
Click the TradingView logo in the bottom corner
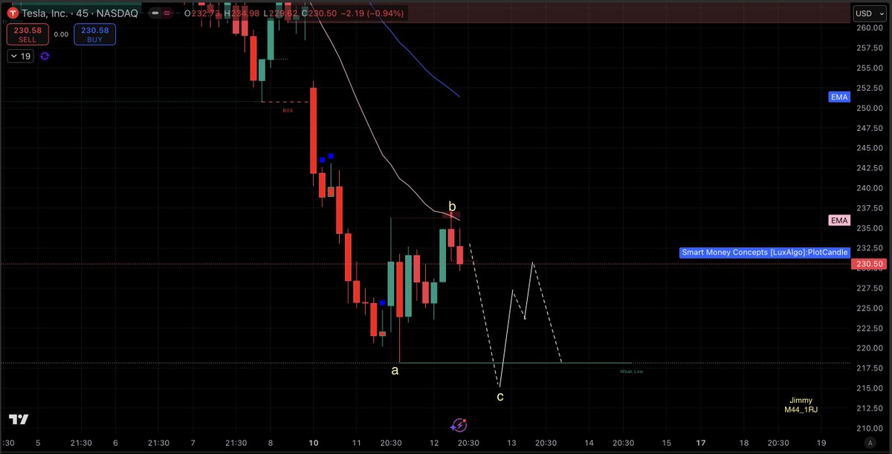point(19,419)
